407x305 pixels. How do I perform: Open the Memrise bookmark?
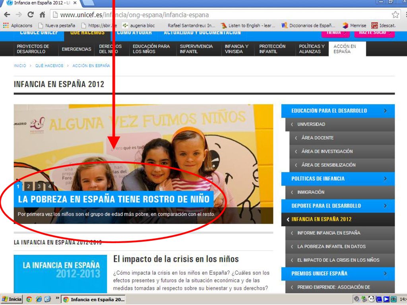coord(354,25)
